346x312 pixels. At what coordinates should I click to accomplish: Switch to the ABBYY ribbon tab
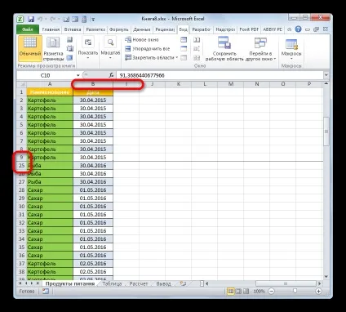click(x=273, y=29)
